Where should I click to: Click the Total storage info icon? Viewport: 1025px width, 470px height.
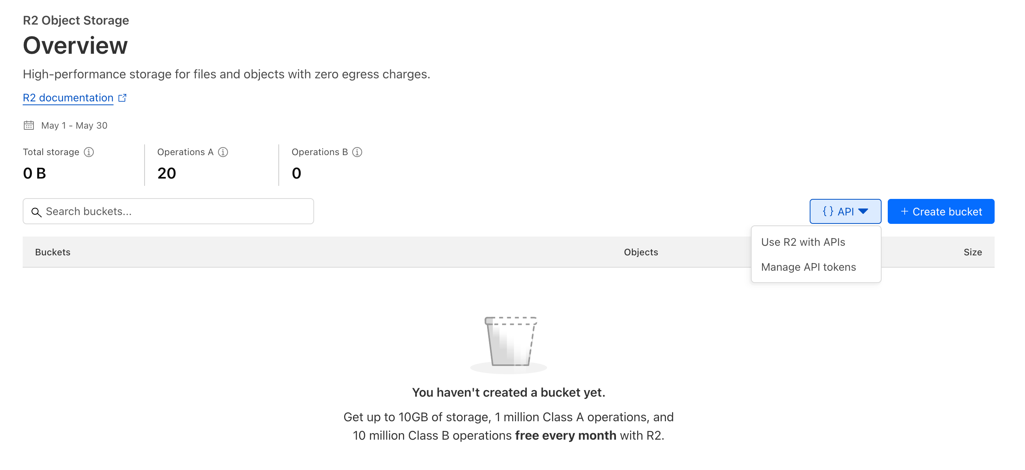click(x=89, y=152)
